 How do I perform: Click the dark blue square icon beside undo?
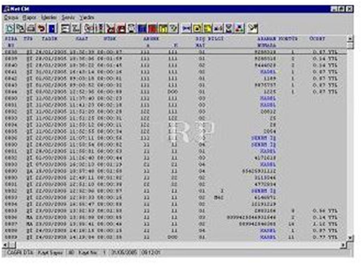point(52,28)
